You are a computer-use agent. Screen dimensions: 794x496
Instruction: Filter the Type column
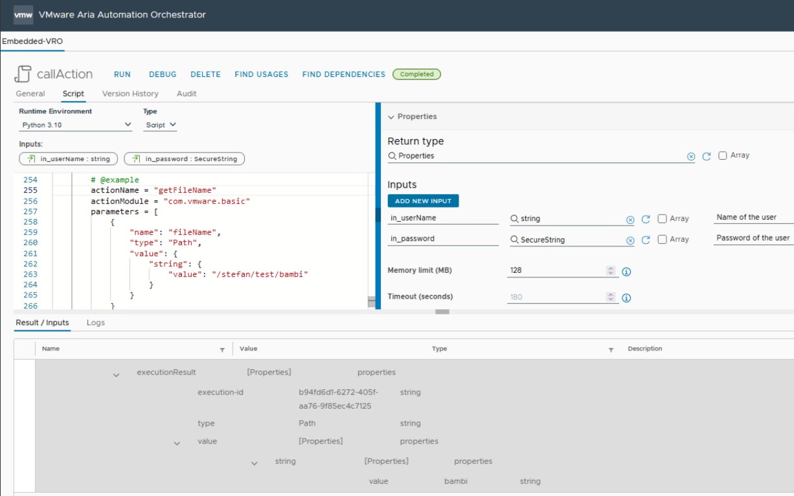[611, 350]
